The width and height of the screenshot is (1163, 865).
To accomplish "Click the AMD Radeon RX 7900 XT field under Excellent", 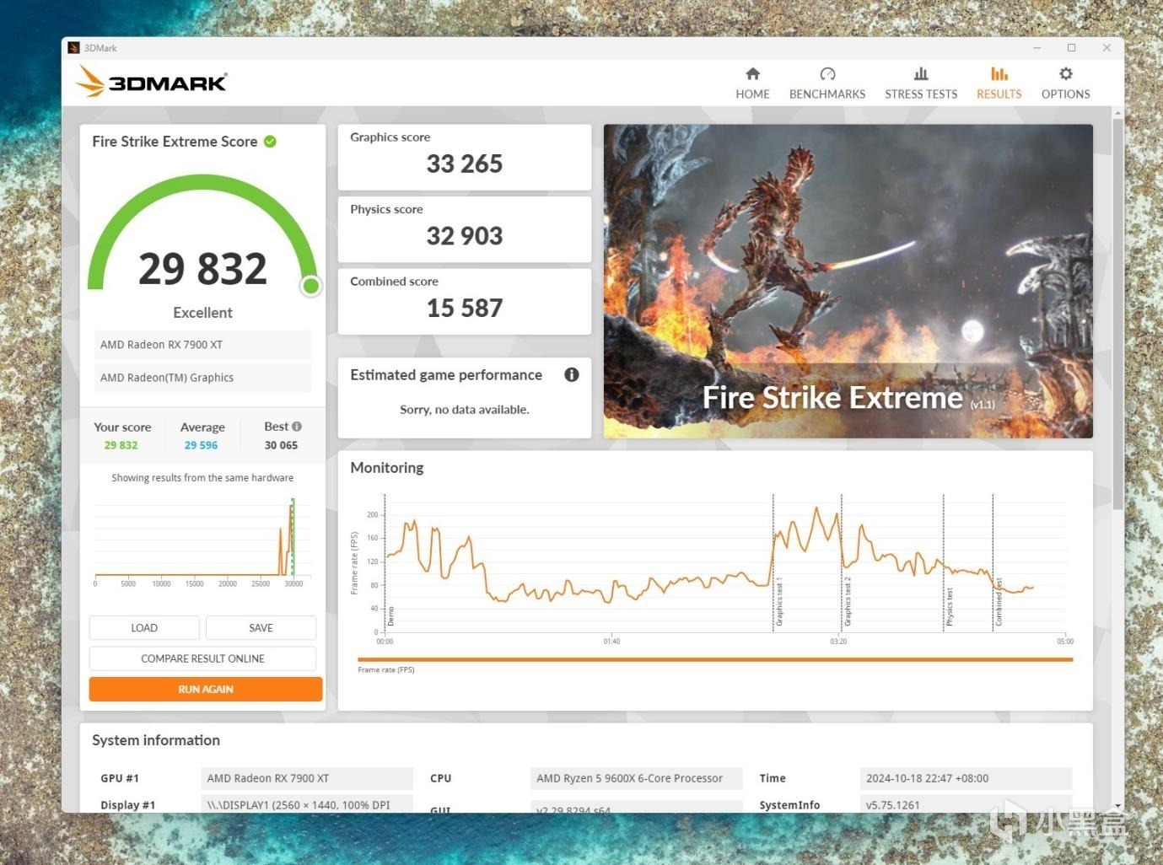I will [x=202, y=345].
